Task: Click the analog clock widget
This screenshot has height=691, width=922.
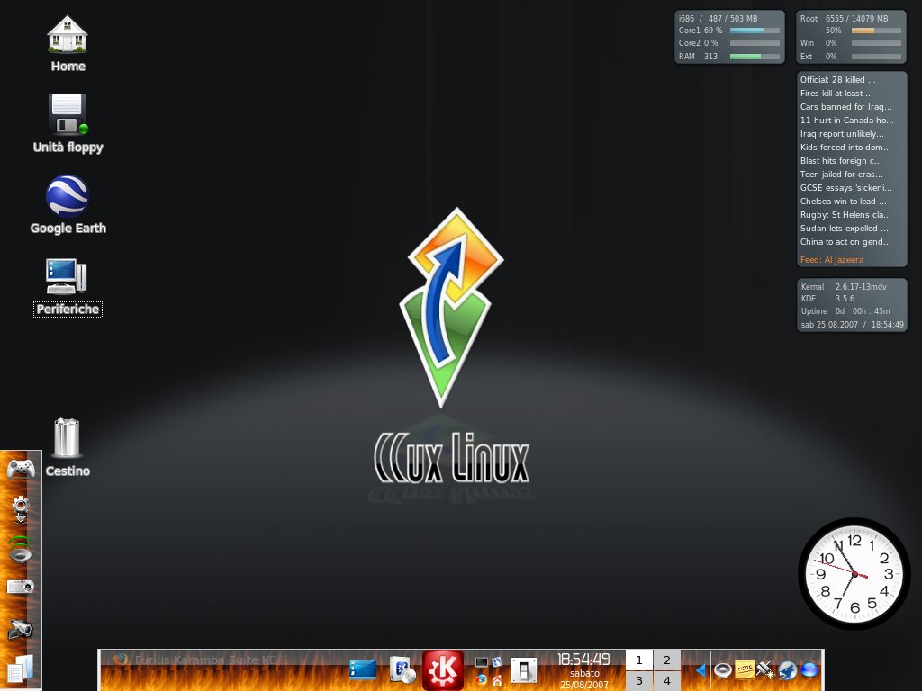Action: click(854, 573)
